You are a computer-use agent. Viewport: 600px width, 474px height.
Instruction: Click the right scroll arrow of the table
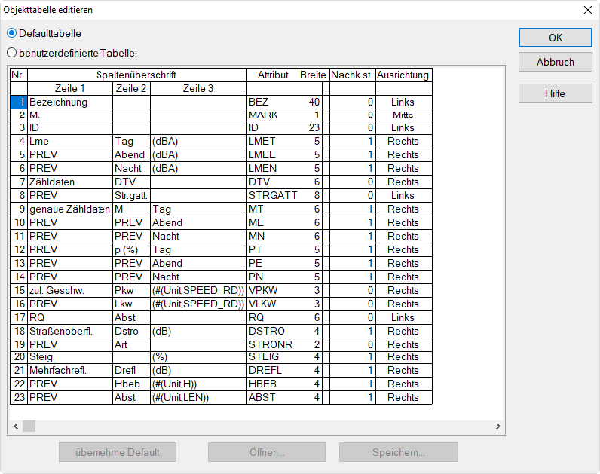click(497, 426)
